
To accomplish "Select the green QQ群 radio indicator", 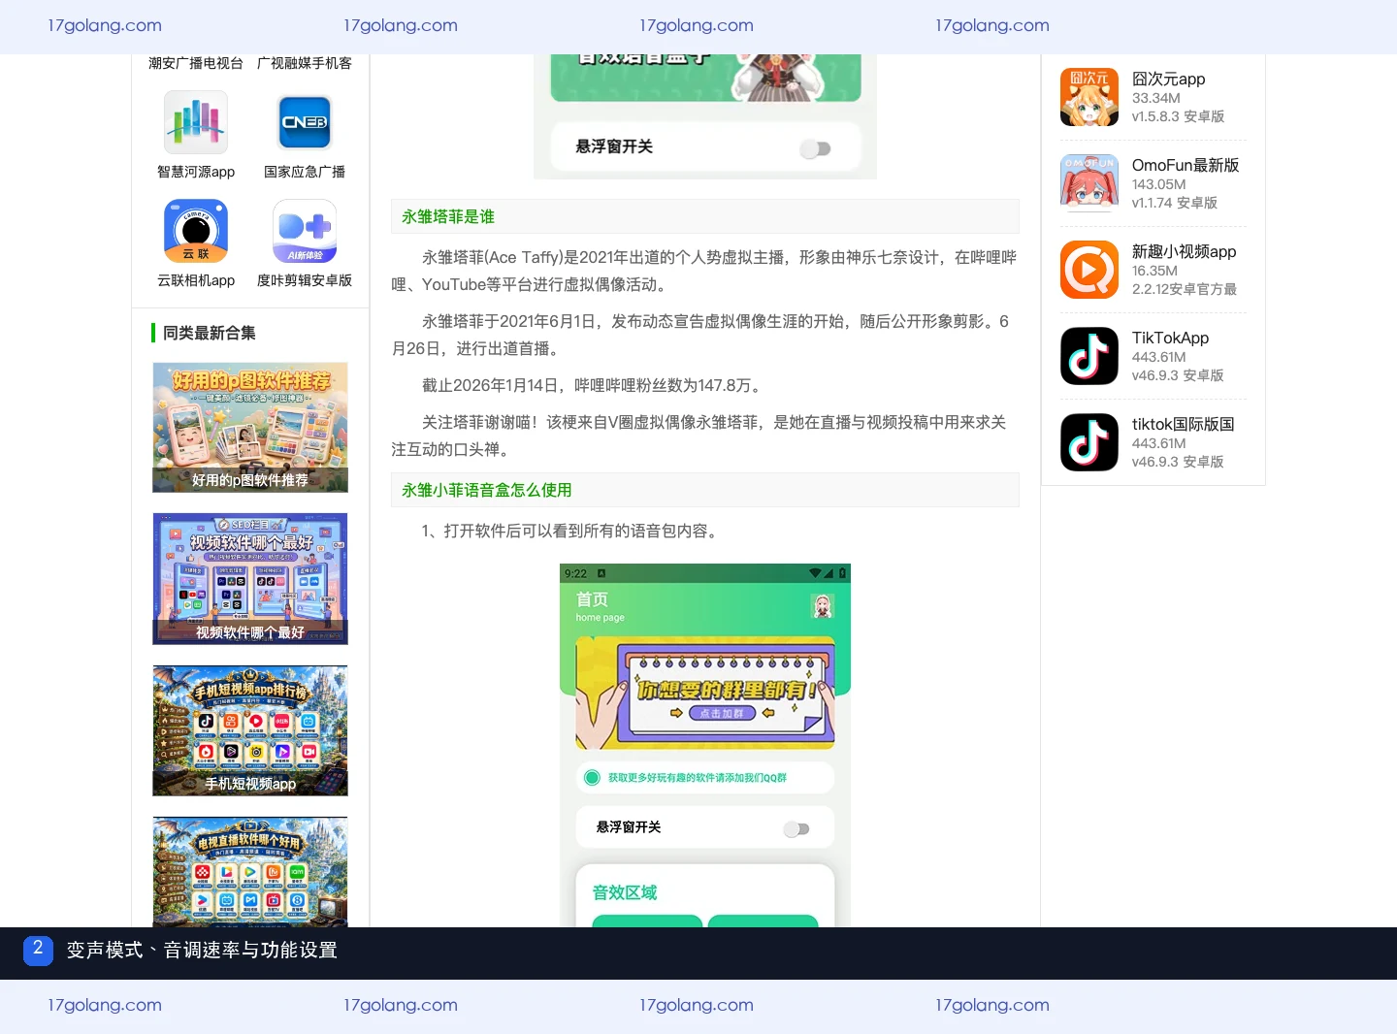I will point(592,777).
